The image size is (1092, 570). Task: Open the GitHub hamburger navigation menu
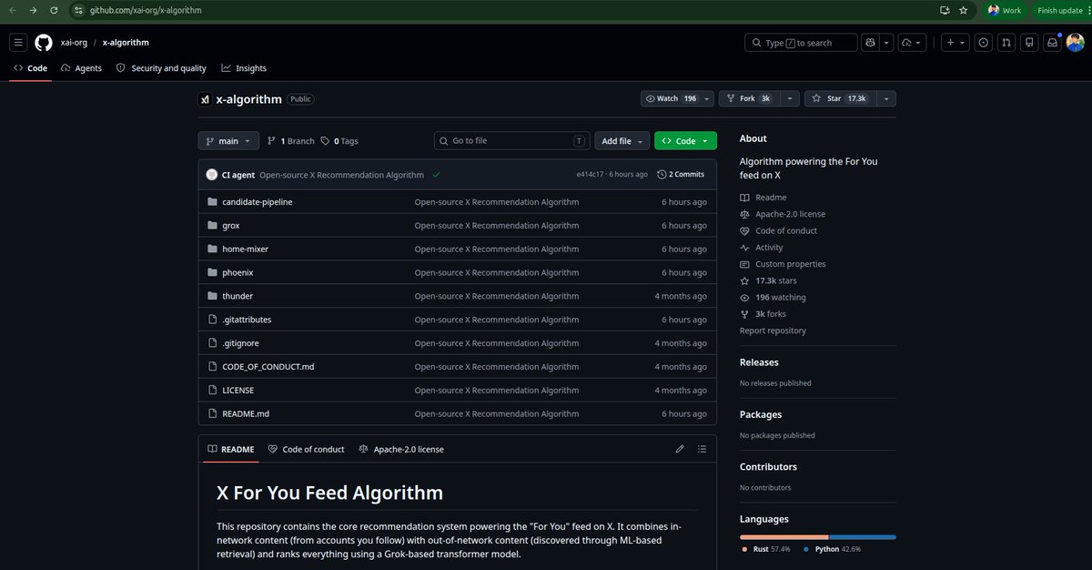click(x=18, y=43)
